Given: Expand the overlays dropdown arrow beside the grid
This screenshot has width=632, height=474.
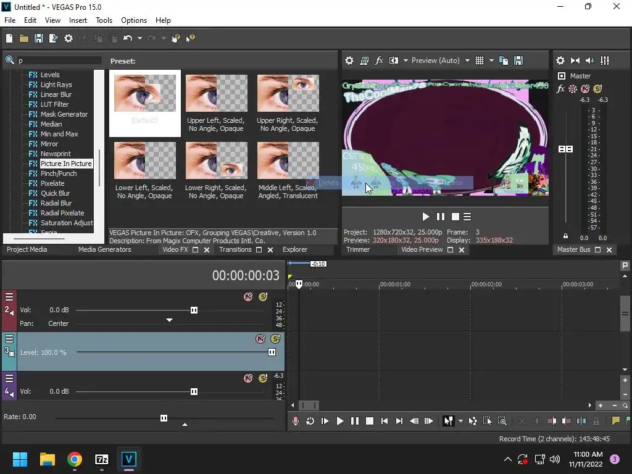Looking at the screenshot, I should (x=491, y=60).
